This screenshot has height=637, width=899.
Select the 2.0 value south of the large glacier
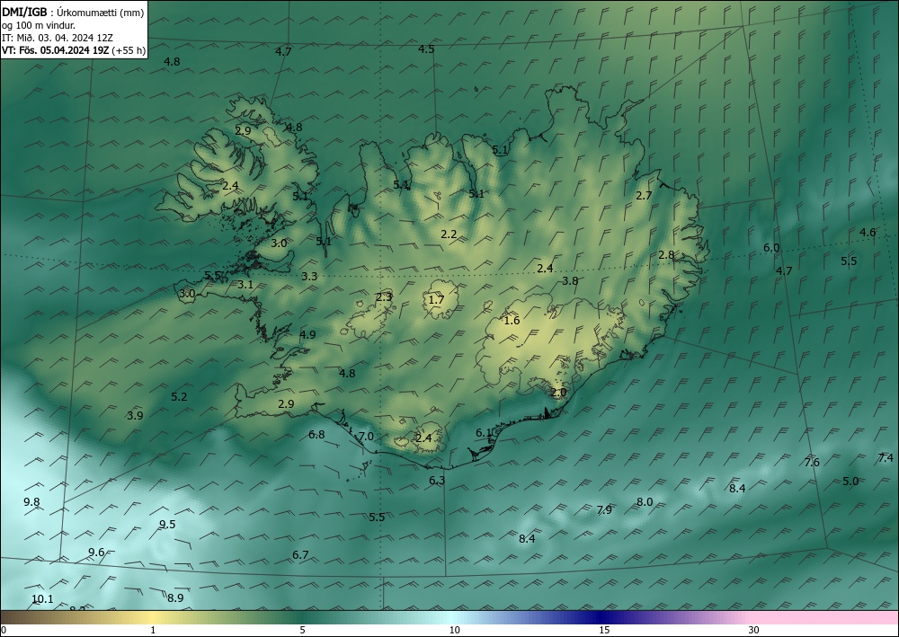click(558, 393)
